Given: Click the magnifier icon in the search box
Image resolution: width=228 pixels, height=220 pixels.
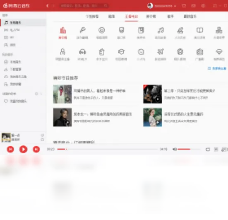Looking at the screenshot, I should point(106,6).
